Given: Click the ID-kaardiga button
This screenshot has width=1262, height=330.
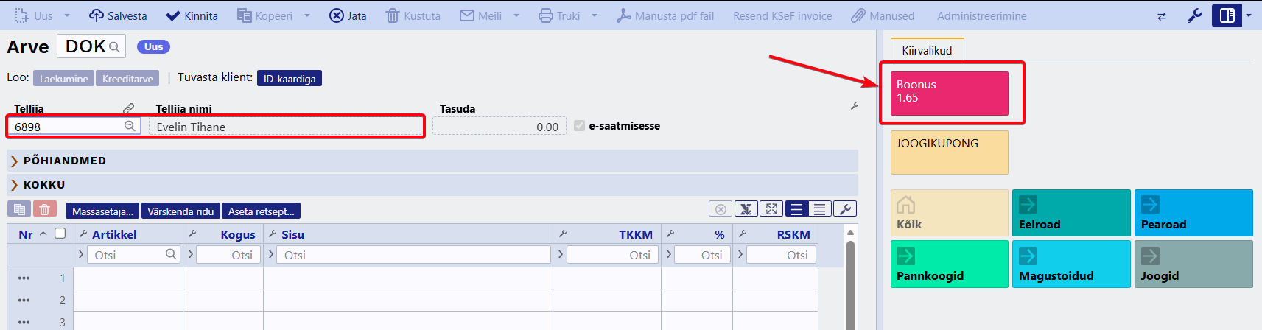Looking at the screenshot, I should (290, 78).
